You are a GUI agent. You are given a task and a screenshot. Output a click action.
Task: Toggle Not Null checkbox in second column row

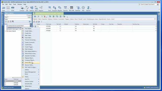pos(60,28)
